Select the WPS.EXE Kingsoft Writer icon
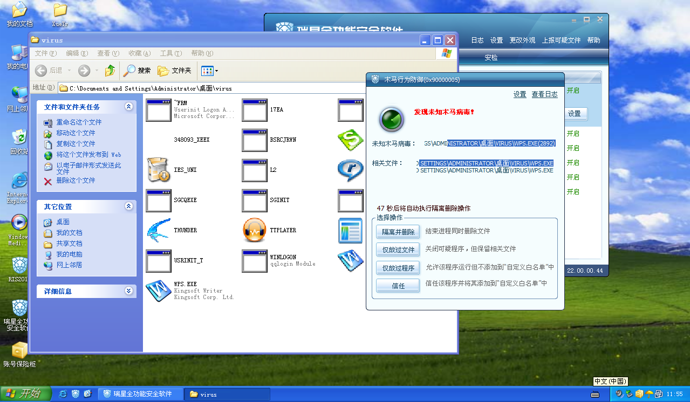The height and width of the screenshot is (402, 690). [x=158, y=290]
